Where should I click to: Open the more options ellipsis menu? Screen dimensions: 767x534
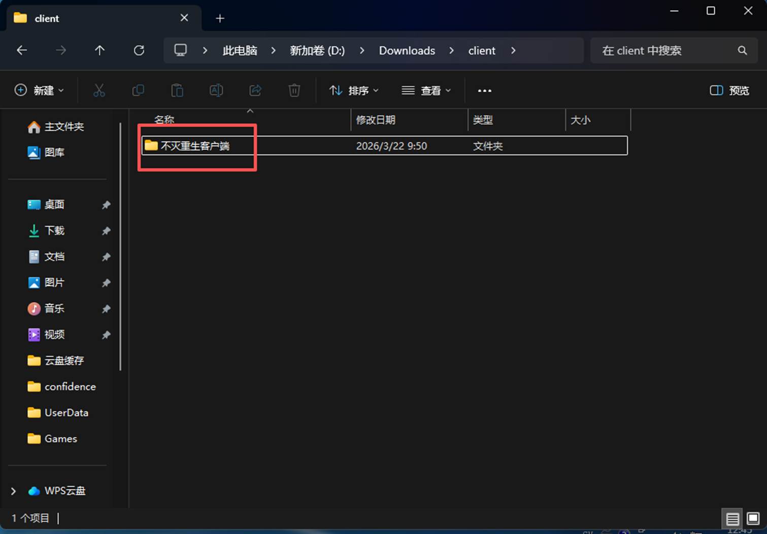(x=485, y=91)
